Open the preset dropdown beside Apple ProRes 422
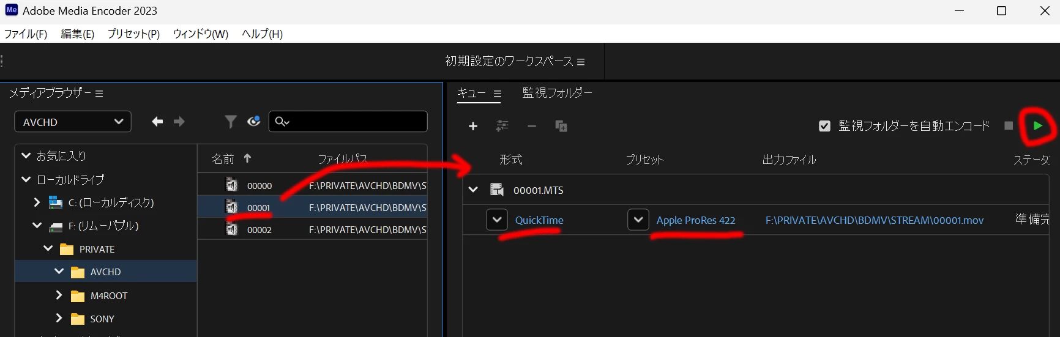 tap(638, 220)
